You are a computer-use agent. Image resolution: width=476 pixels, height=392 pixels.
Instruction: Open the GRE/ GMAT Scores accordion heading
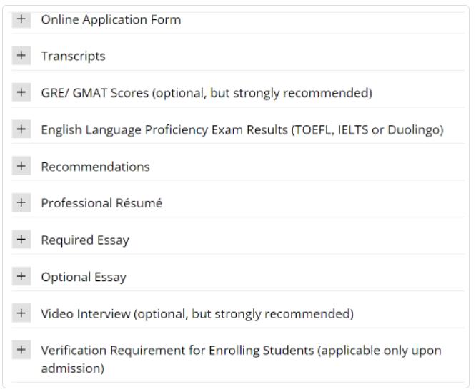coord(207,93)
